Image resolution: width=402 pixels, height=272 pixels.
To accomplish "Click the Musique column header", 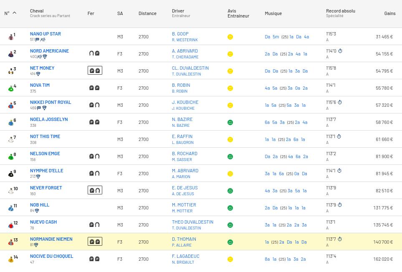I will [x=273, y=13].
